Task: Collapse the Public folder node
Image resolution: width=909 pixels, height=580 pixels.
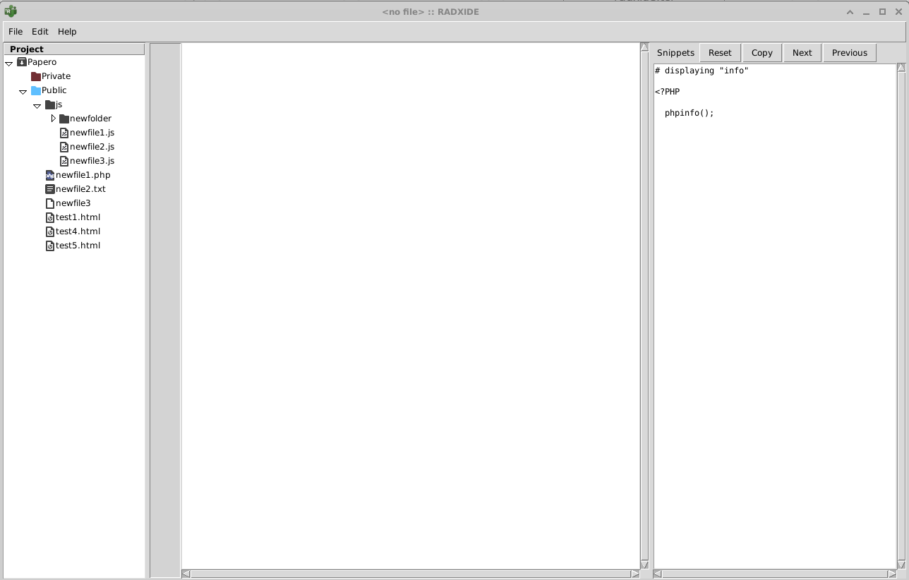Action: click(23, 91)
